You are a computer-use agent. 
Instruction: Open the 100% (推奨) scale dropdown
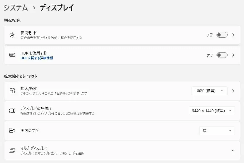coord(209,91)
